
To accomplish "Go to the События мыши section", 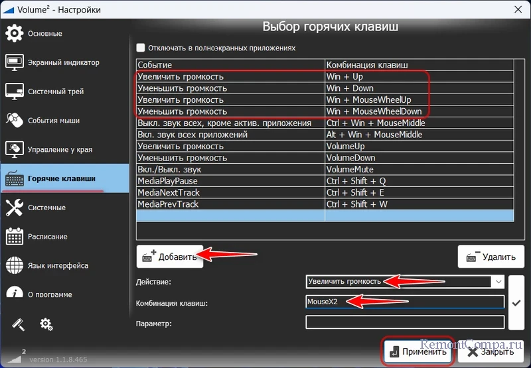I will coord(64,121).
